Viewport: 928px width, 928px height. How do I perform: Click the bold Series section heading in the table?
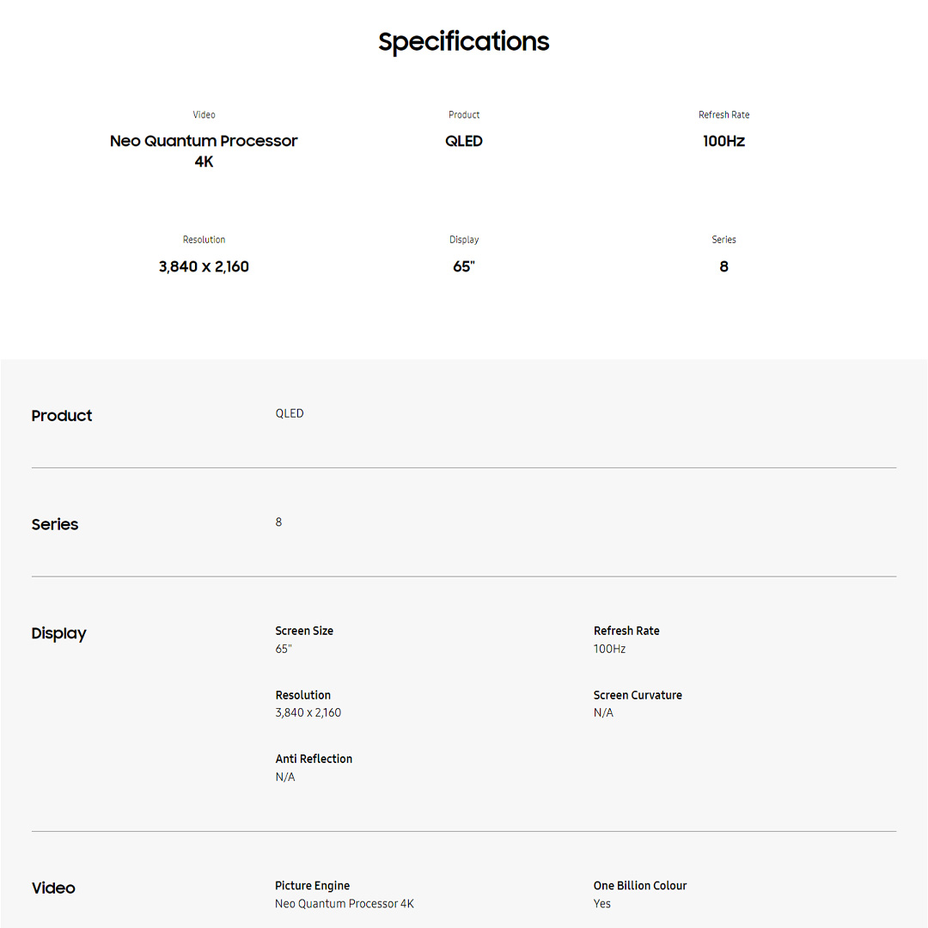pos(55,524)
